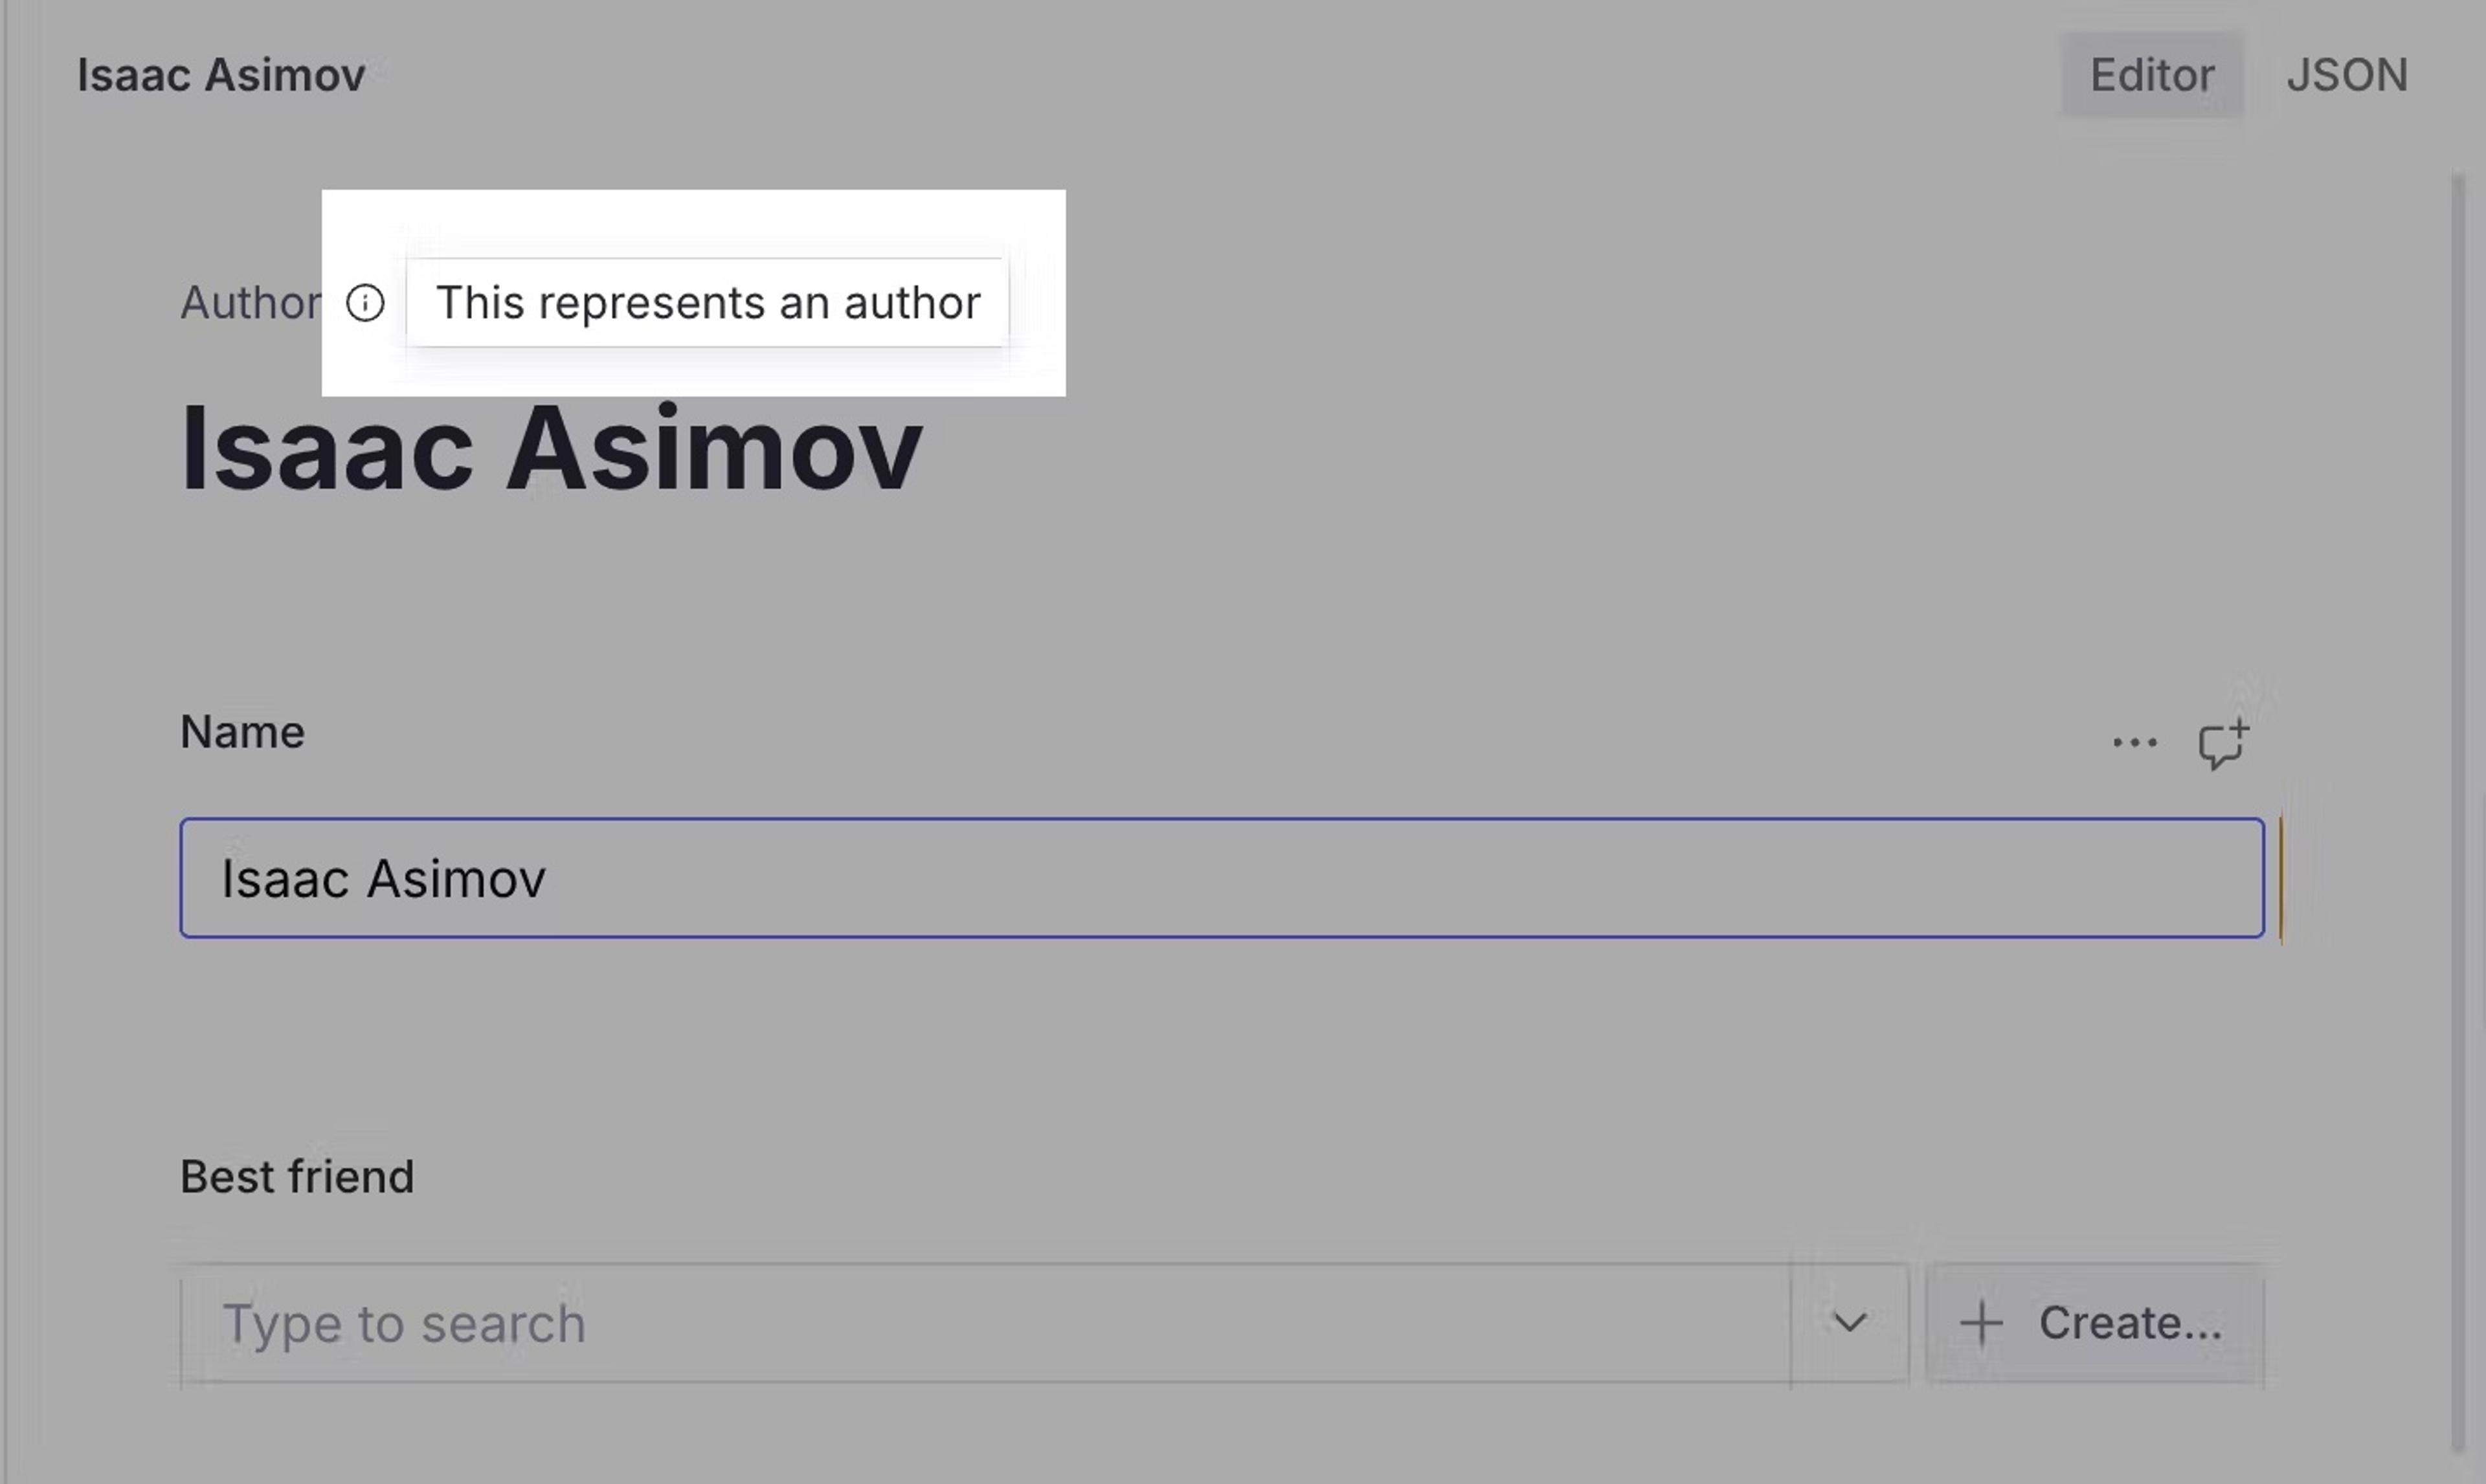Image resolution: width=2486 pixels, height=1484 pixels.
Task: Click the Author type label
Action: pos(250,303)
